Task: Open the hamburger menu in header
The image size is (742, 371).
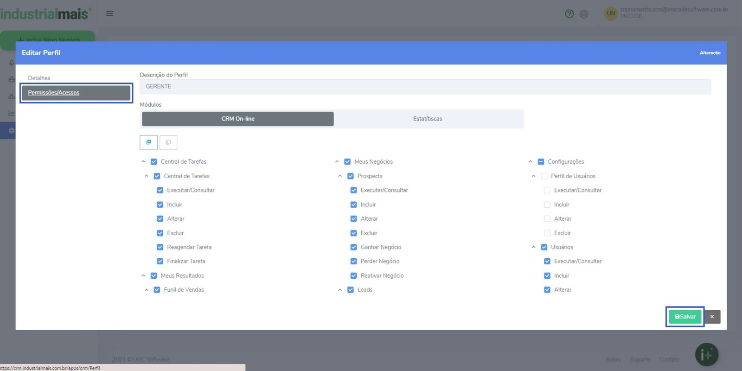Action: click(109, 13)
